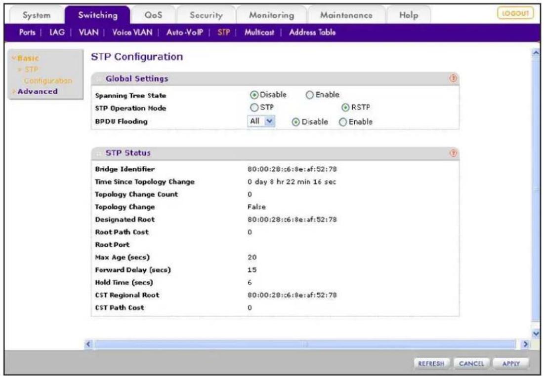Open the LAG submenu

tap(57, 33)
